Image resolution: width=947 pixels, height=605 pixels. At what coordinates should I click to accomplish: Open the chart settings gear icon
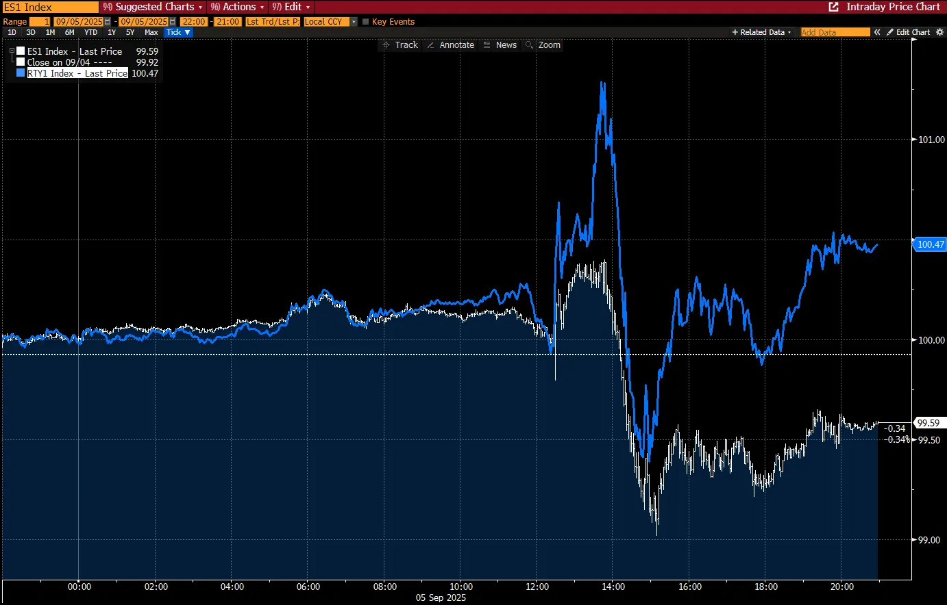940,32
